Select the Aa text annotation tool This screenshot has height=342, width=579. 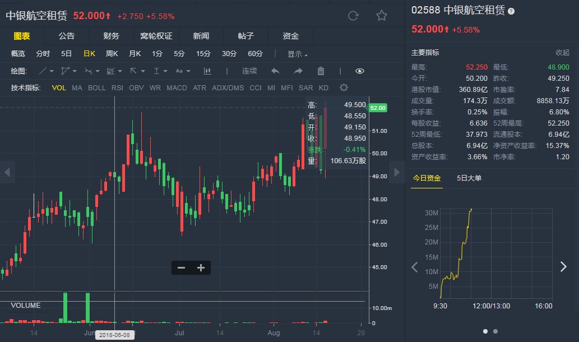point(179,71)
